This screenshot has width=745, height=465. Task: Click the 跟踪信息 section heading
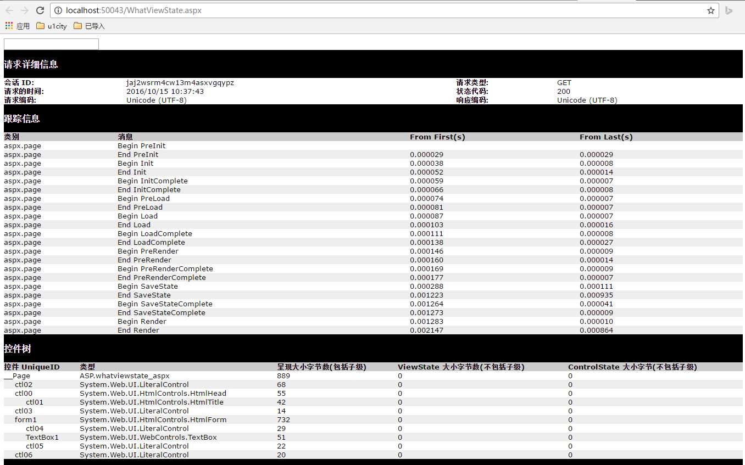[x=22, y=119]
